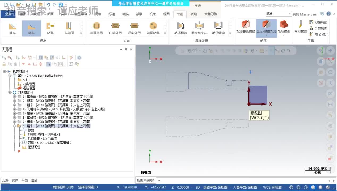This screenshot has height=191, width=337.
Task: Toggle lock on selected operations
Action: click(x=4, y=64)
